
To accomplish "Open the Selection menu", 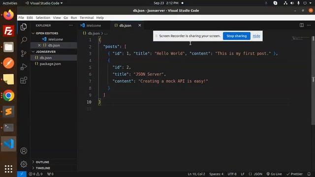I will click(43, 18).
